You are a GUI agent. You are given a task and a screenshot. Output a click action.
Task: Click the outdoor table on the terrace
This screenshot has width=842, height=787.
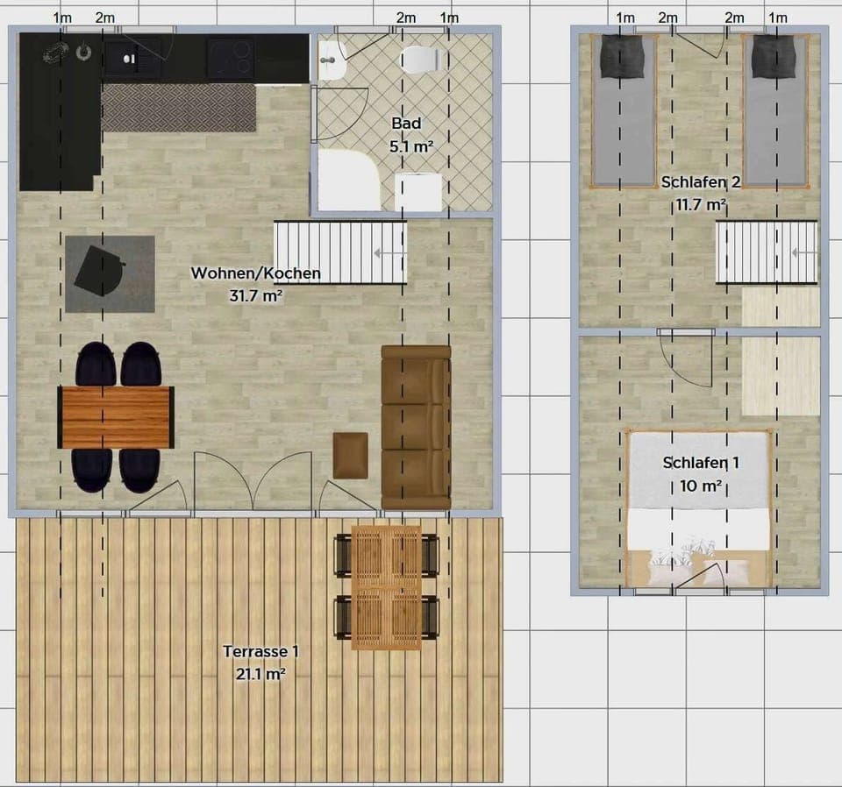coord(386,586)
